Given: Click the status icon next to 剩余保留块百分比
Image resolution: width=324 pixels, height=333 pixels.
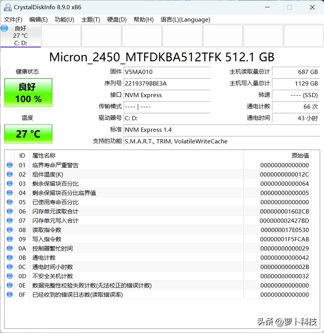Looking at the screenshot, I should tap(10, 183).
